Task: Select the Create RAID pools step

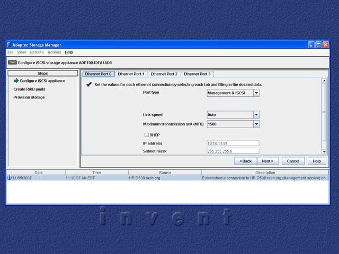Action: click(x=29, y=89)
